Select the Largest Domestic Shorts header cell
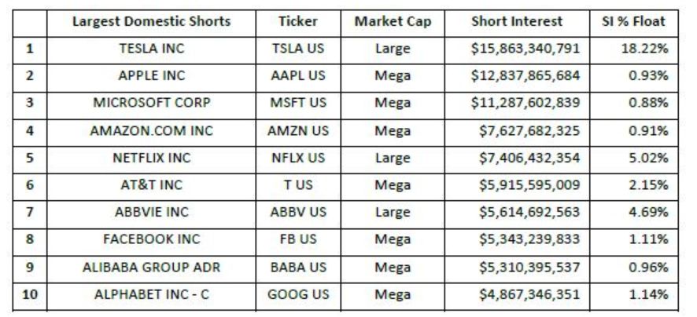The height and width of the screenshot is (317, 697). pyautogui.click(x=151, y=22)
